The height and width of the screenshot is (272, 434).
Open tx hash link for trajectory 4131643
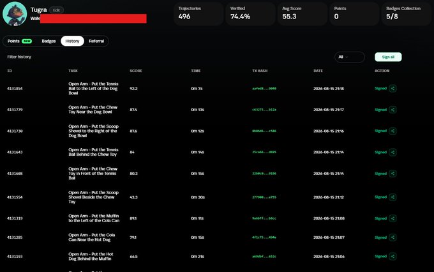point(264,152)
